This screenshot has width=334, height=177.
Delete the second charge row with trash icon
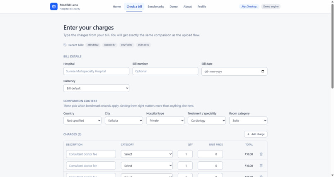point(261,166)
